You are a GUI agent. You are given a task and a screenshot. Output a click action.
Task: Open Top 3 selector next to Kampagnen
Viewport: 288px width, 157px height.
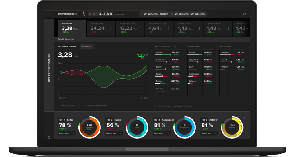tap(157, 120)
